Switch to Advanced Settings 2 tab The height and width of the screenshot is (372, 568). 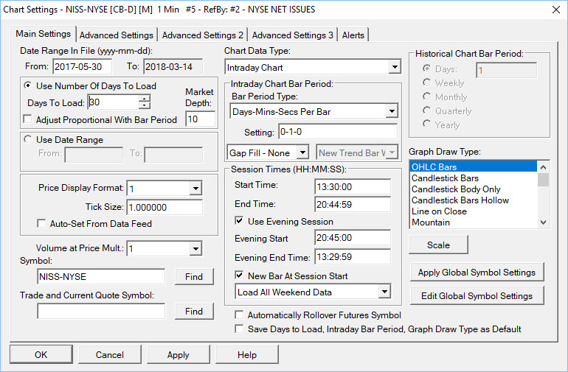point(203,35)
